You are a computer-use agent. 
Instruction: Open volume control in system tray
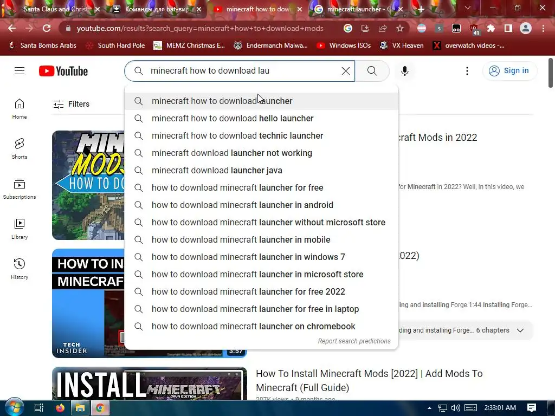click(x=456, y=408)
